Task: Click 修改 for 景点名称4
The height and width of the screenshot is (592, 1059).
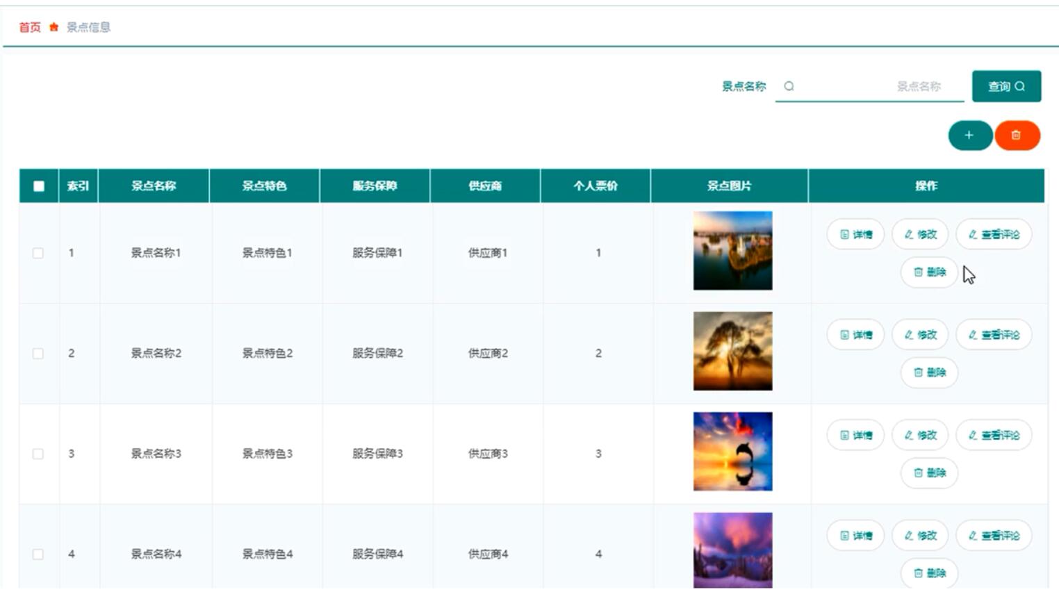Action: pyautogui.click(x=920, y=536)
